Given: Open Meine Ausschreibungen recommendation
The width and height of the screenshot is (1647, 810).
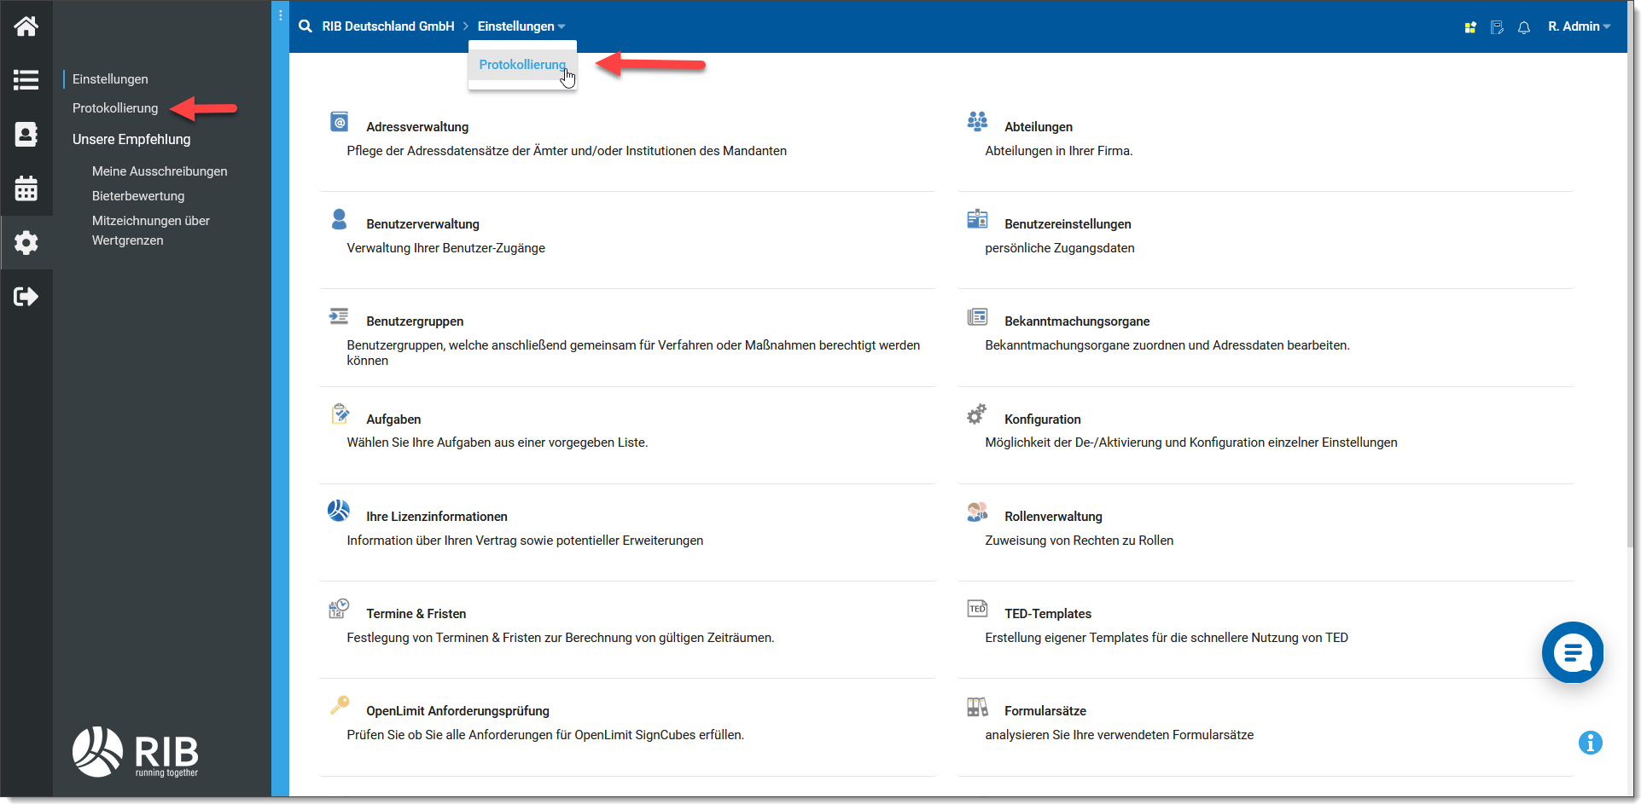Looking at the screenshot, I should [160, 171].
